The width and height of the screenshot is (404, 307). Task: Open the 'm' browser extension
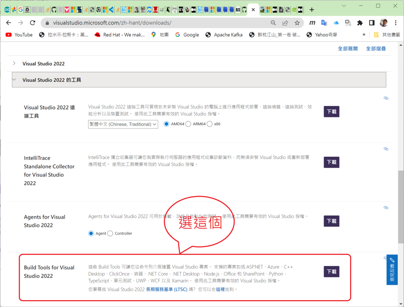[312, 22]
